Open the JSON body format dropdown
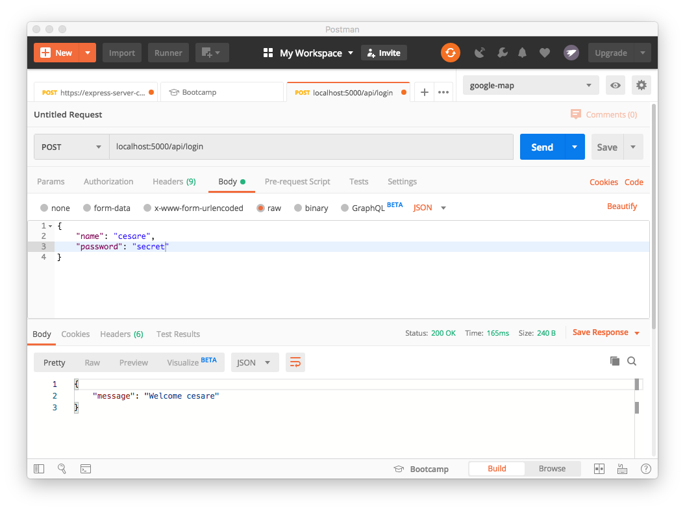 point(429,208)
